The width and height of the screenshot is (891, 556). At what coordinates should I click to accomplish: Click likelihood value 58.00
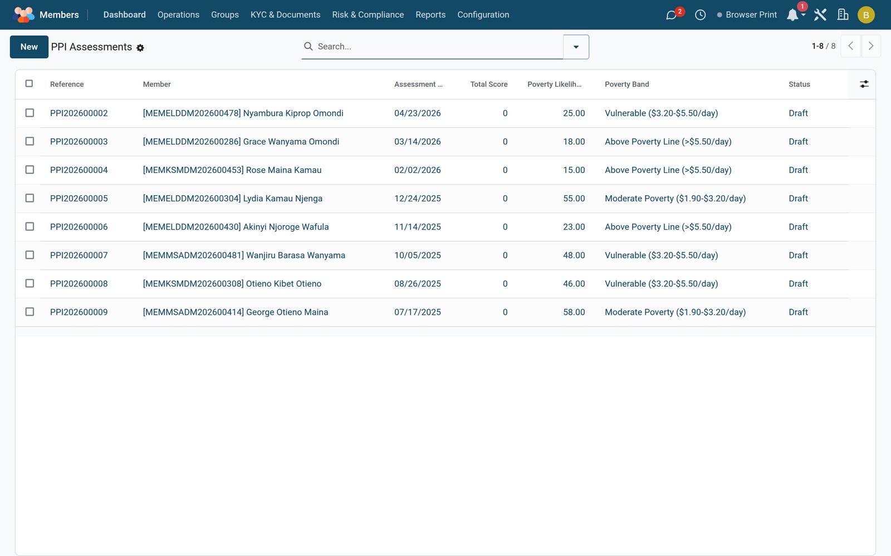point(574,312)
